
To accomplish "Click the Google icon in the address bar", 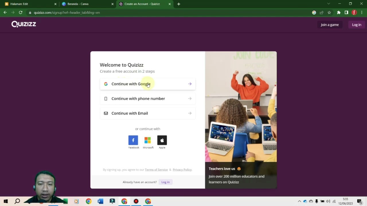I will [314, 13].
